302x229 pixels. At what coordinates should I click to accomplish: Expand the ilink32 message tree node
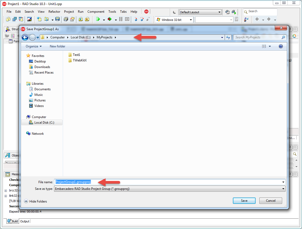(x=6, y=196)
